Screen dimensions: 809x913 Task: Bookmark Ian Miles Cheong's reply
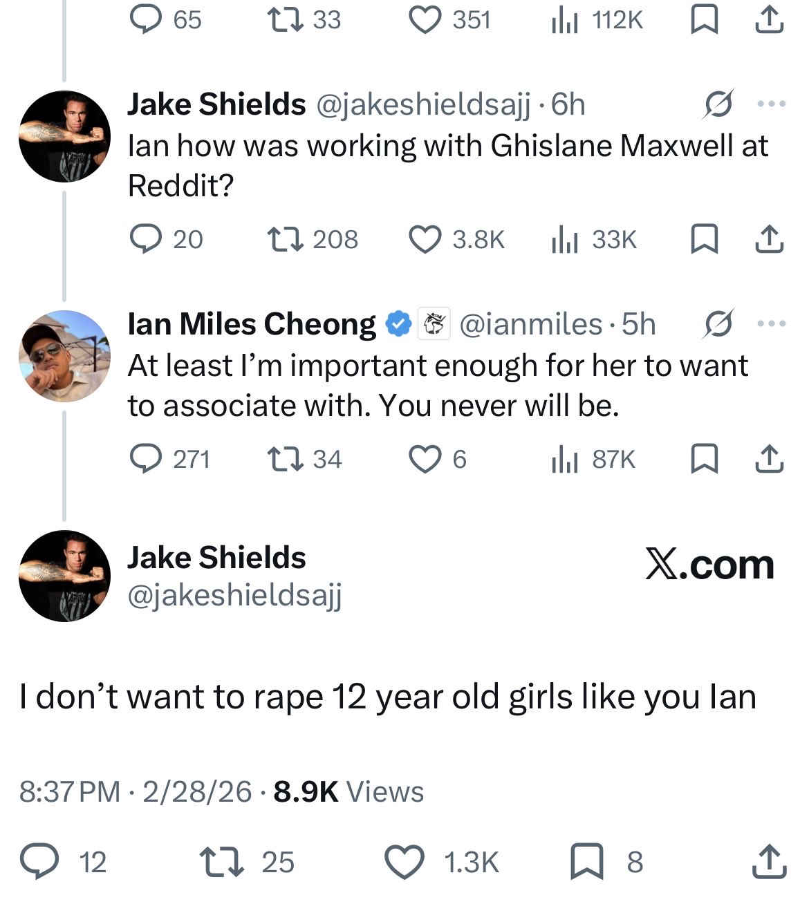point(704,459)
